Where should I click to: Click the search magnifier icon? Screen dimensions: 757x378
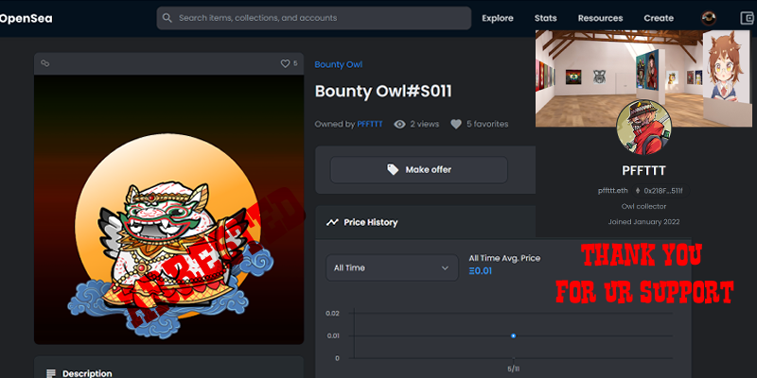tap(167, 18)
